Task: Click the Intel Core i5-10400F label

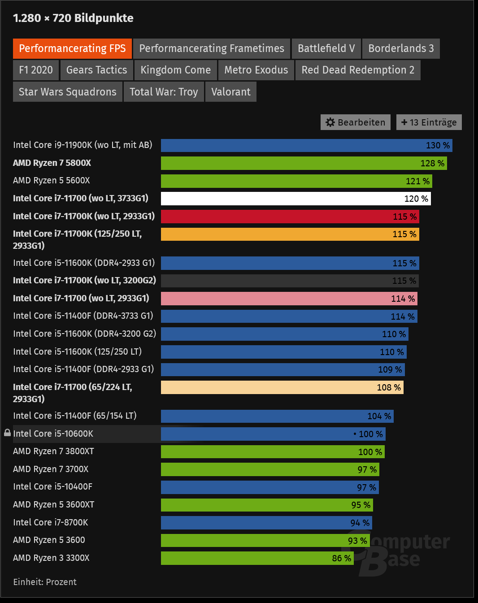Action: 53,486
